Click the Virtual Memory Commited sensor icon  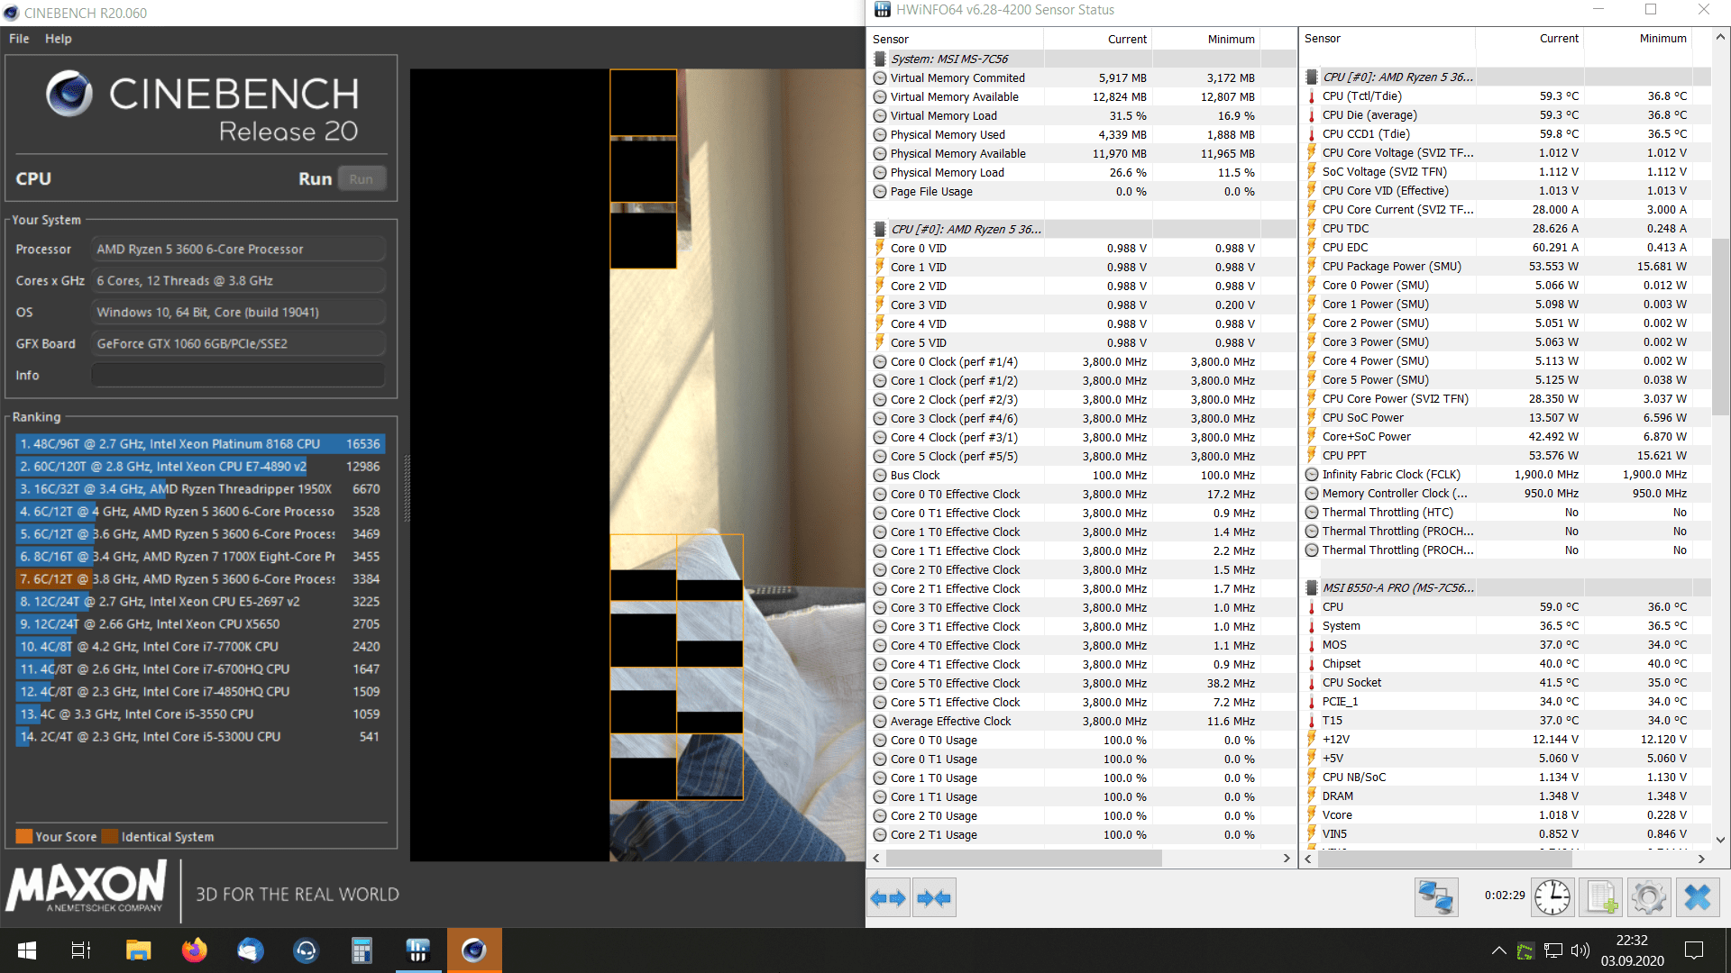tap(879, 78)
